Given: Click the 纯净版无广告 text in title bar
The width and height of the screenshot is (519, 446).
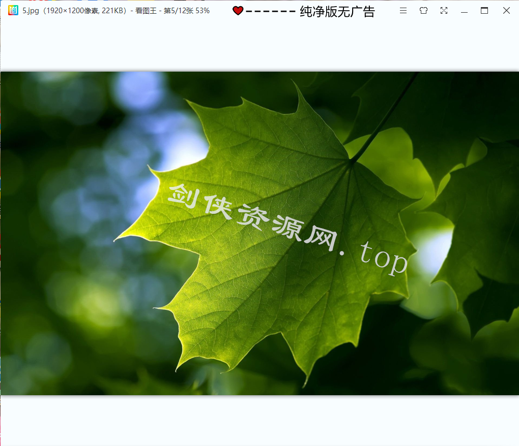Looking at the screenshot, I should pyautogui.click(x=337, y=12).
